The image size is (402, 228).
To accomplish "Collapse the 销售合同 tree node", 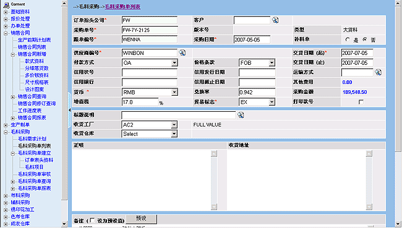I will [6, 33].
